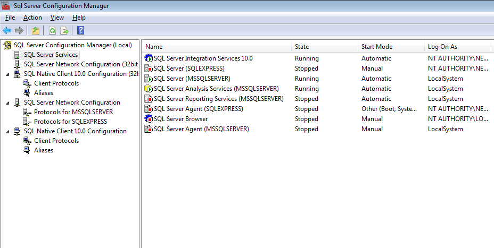The image size is (494, 248).
Task: Collapse SQL Native Client 10.0 Configuration (32bit) node
Action: pos(7,74)
